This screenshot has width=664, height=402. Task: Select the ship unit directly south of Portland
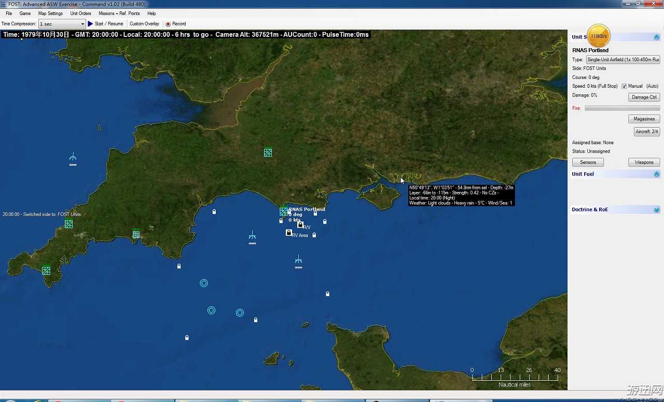coord(298,261)
